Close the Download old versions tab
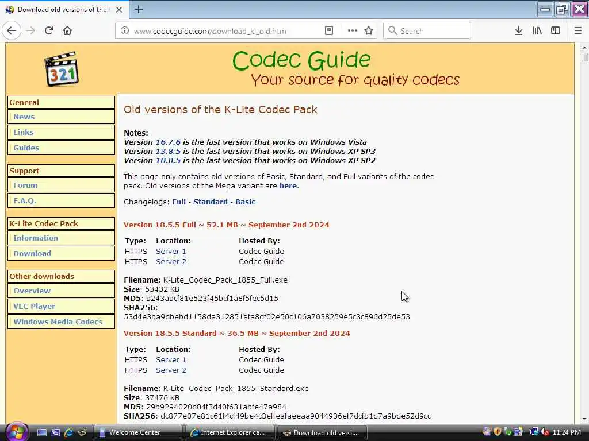The image size is (589, 441). (x=119, y=10)
